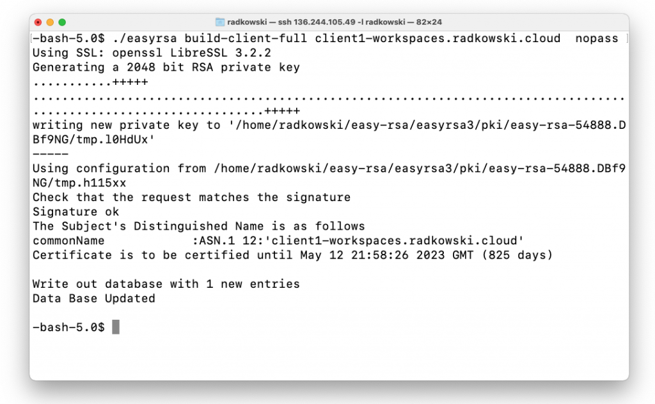Click the window title text showing ssh 136.244.105.49
The width and height of the screenshot is (655, 404).
pyautogui.click(x=335, y=22)
